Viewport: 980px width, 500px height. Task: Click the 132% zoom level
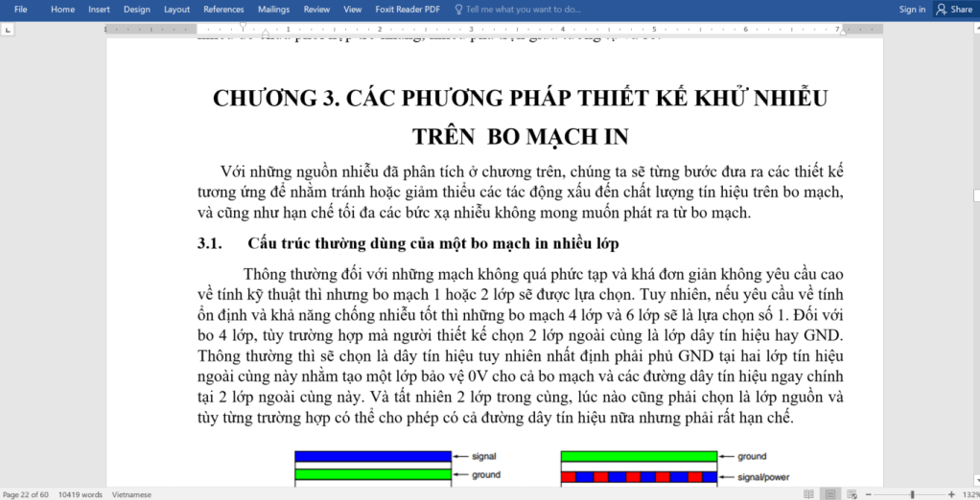coord(968,494)
